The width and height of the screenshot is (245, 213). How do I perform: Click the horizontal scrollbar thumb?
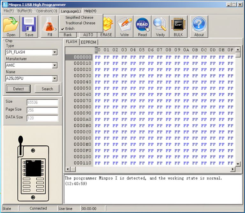tap(73, 169)
